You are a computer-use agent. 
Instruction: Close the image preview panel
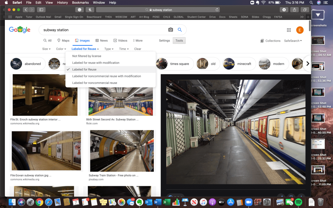[171, 84]
